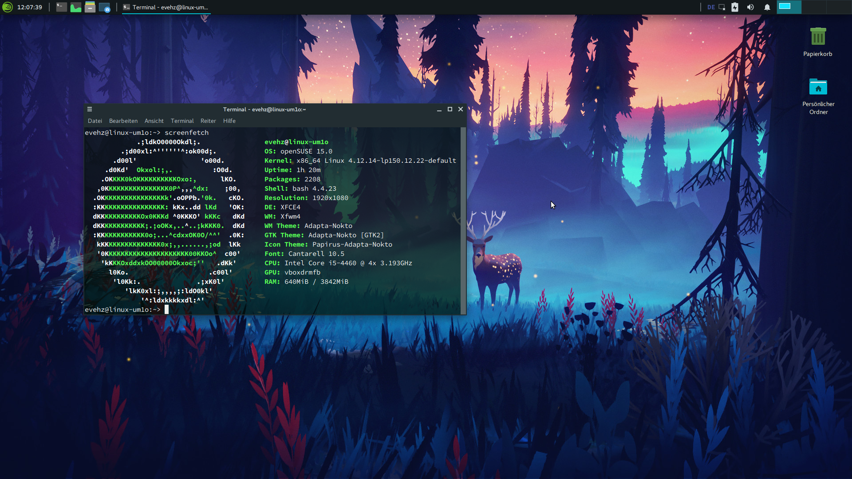Close the terminal window
This screenshot has height=479, width=852.
461,109
